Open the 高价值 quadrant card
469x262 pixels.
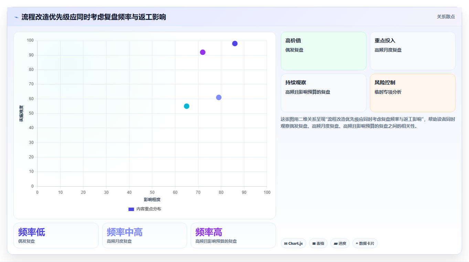[x=323, y=51]
